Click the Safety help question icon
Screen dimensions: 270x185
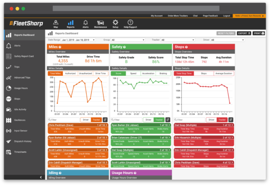124,47
